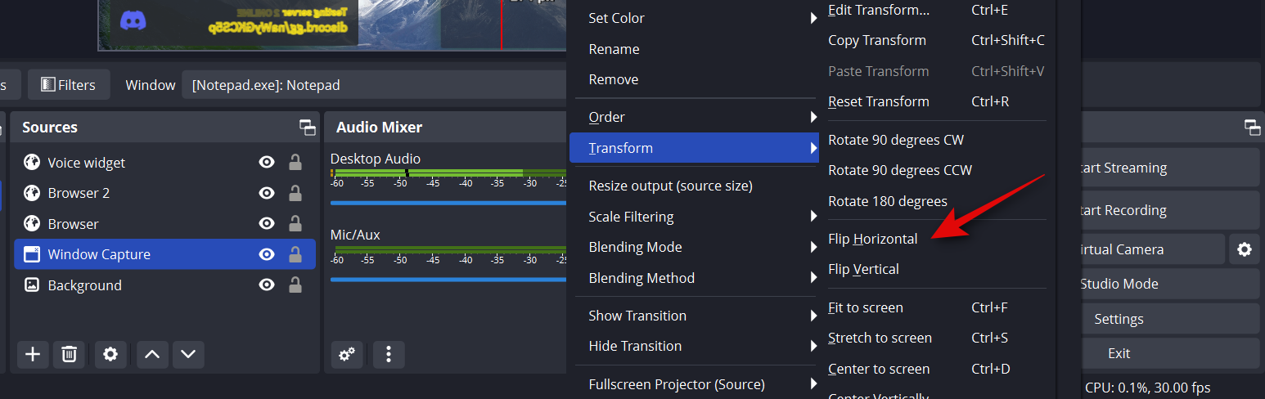Expand the Scale Filtering submenu
Image resolution: width=1265 pixels, height=399 pixels.
700,217
